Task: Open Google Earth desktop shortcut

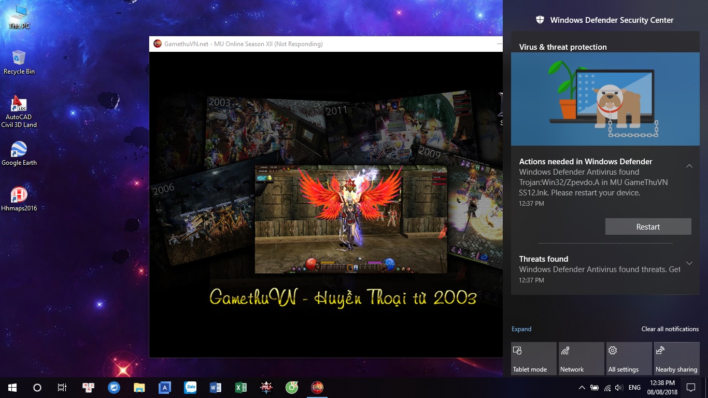Action: 19,154
